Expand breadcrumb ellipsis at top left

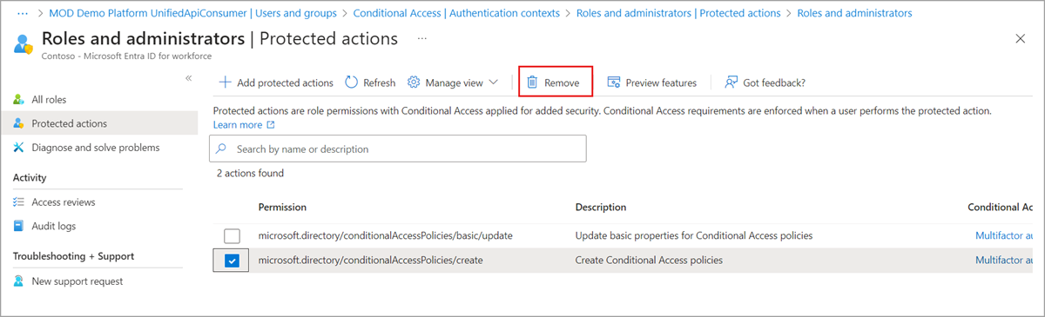click(25, 13)
